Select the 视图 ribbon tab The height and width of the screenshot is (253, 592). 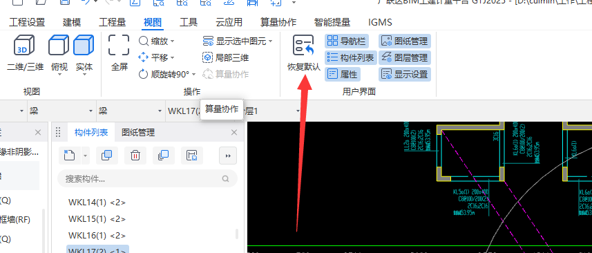coord(153,22)
